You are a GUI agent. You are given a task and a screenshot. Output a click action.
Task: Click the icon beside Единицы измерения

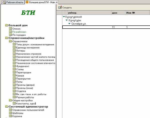click(x=14, y=47)
